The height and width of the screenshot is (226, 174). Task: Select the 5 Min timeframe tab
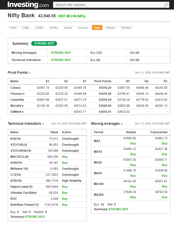tap(26, 27)
